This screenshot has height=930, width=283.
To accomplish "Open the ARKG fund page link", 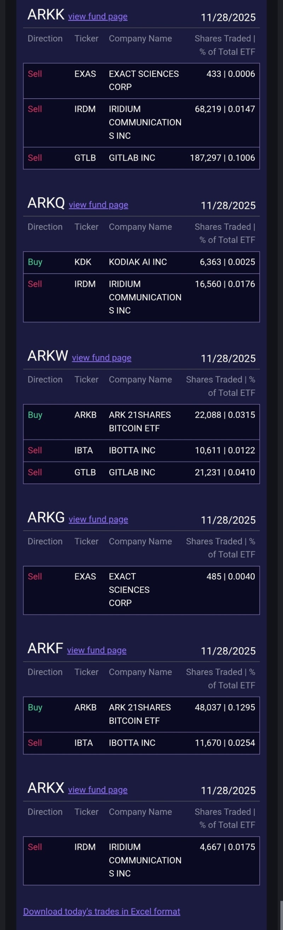I will [x=98, y=519].
